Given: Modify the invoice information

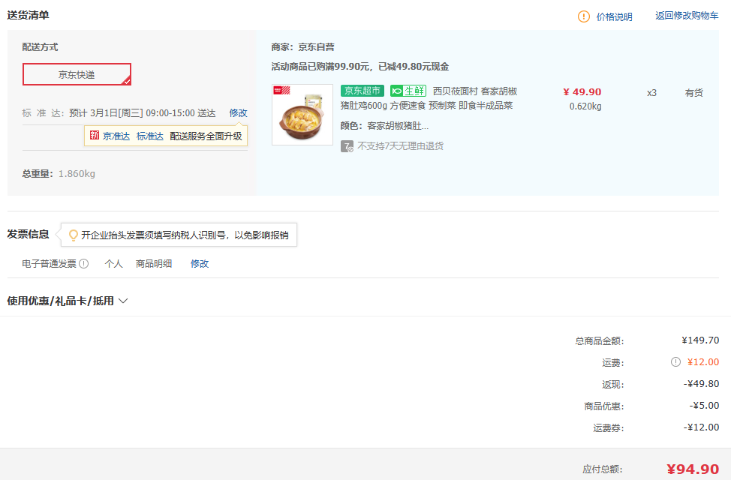Looking at the screenshot, I should click(x=200, y=264).
